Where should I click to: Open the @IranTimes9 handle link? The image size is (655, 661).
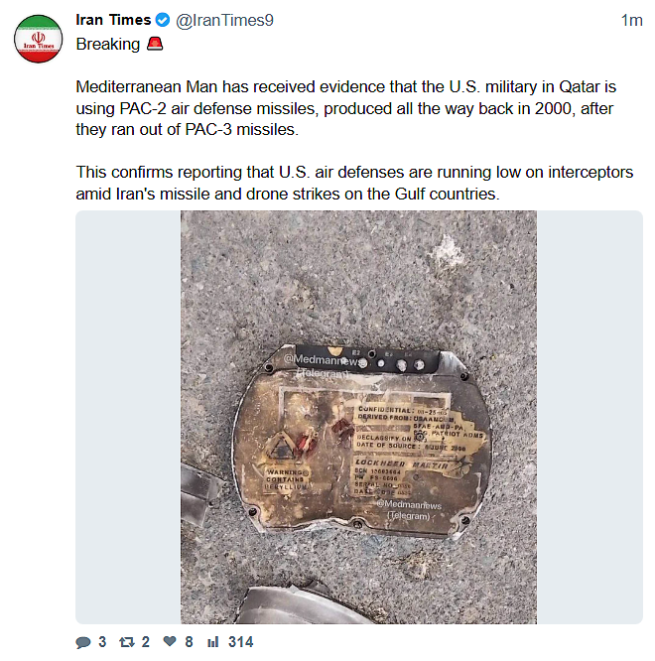224,20
